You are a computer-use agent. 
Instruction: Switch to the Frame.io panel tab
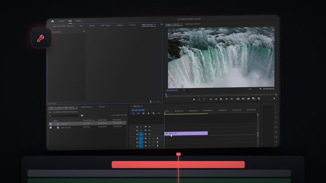[x=132, y=25]
